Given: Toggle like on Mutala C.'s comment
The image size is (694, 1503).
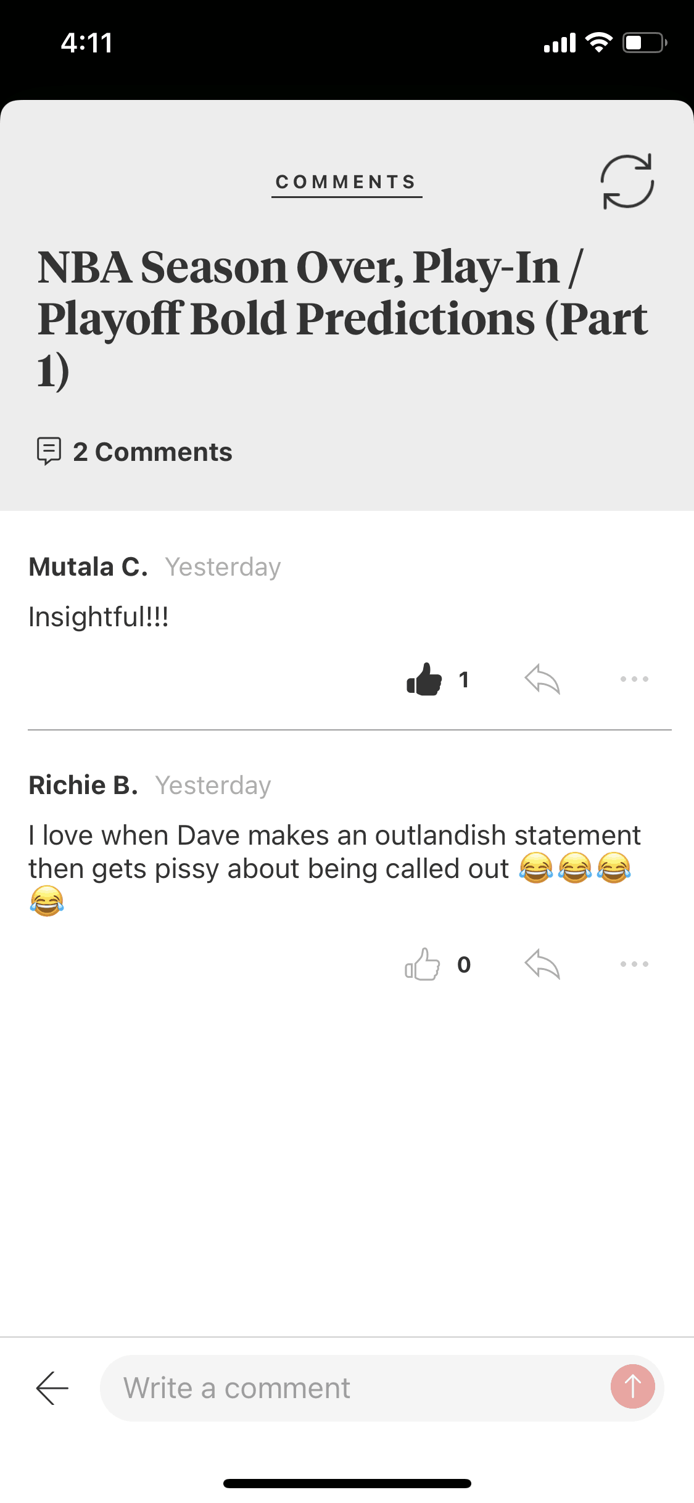Looking at the screenshot, I should click(x=424, y=679).
